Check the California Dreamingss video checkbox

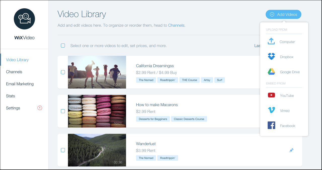(x=63, y=72)
